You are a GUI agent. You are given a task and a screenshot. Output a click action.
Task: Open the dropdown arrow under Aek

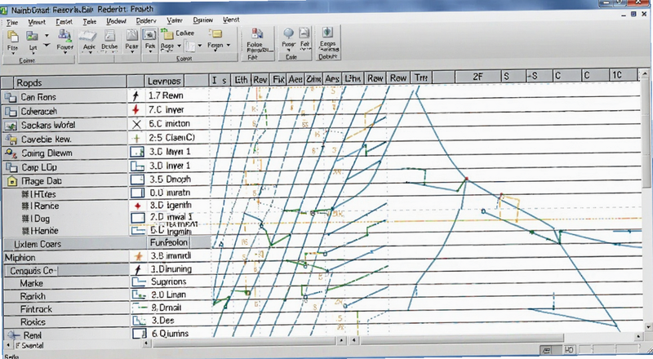tap(90, 52)
